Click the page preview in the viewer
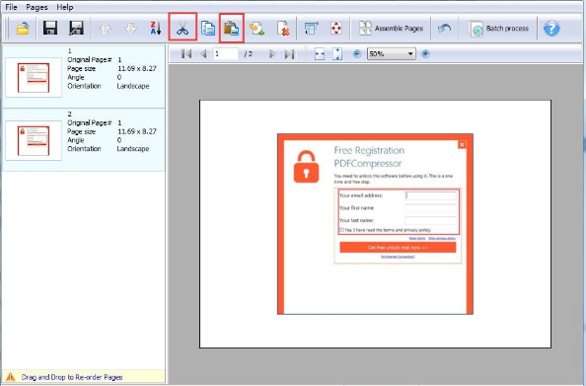 click(x=375, y=224)
